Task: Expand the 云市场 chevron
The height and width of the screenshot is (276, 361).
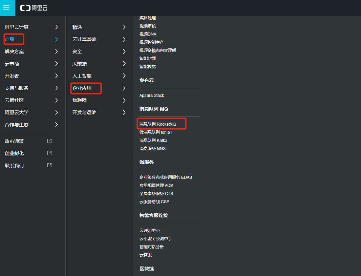Action: [x=57, y=64]
